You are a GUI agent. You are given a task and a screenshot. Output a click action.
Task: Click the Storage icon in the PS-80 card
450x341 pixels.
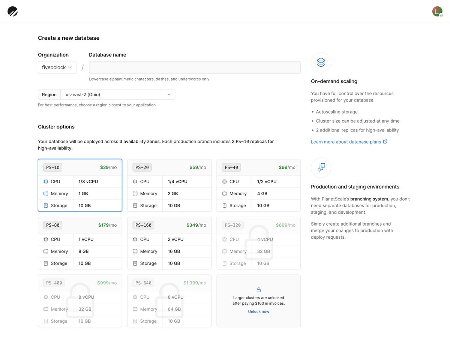pyautogui.click(x=46, y=263)
